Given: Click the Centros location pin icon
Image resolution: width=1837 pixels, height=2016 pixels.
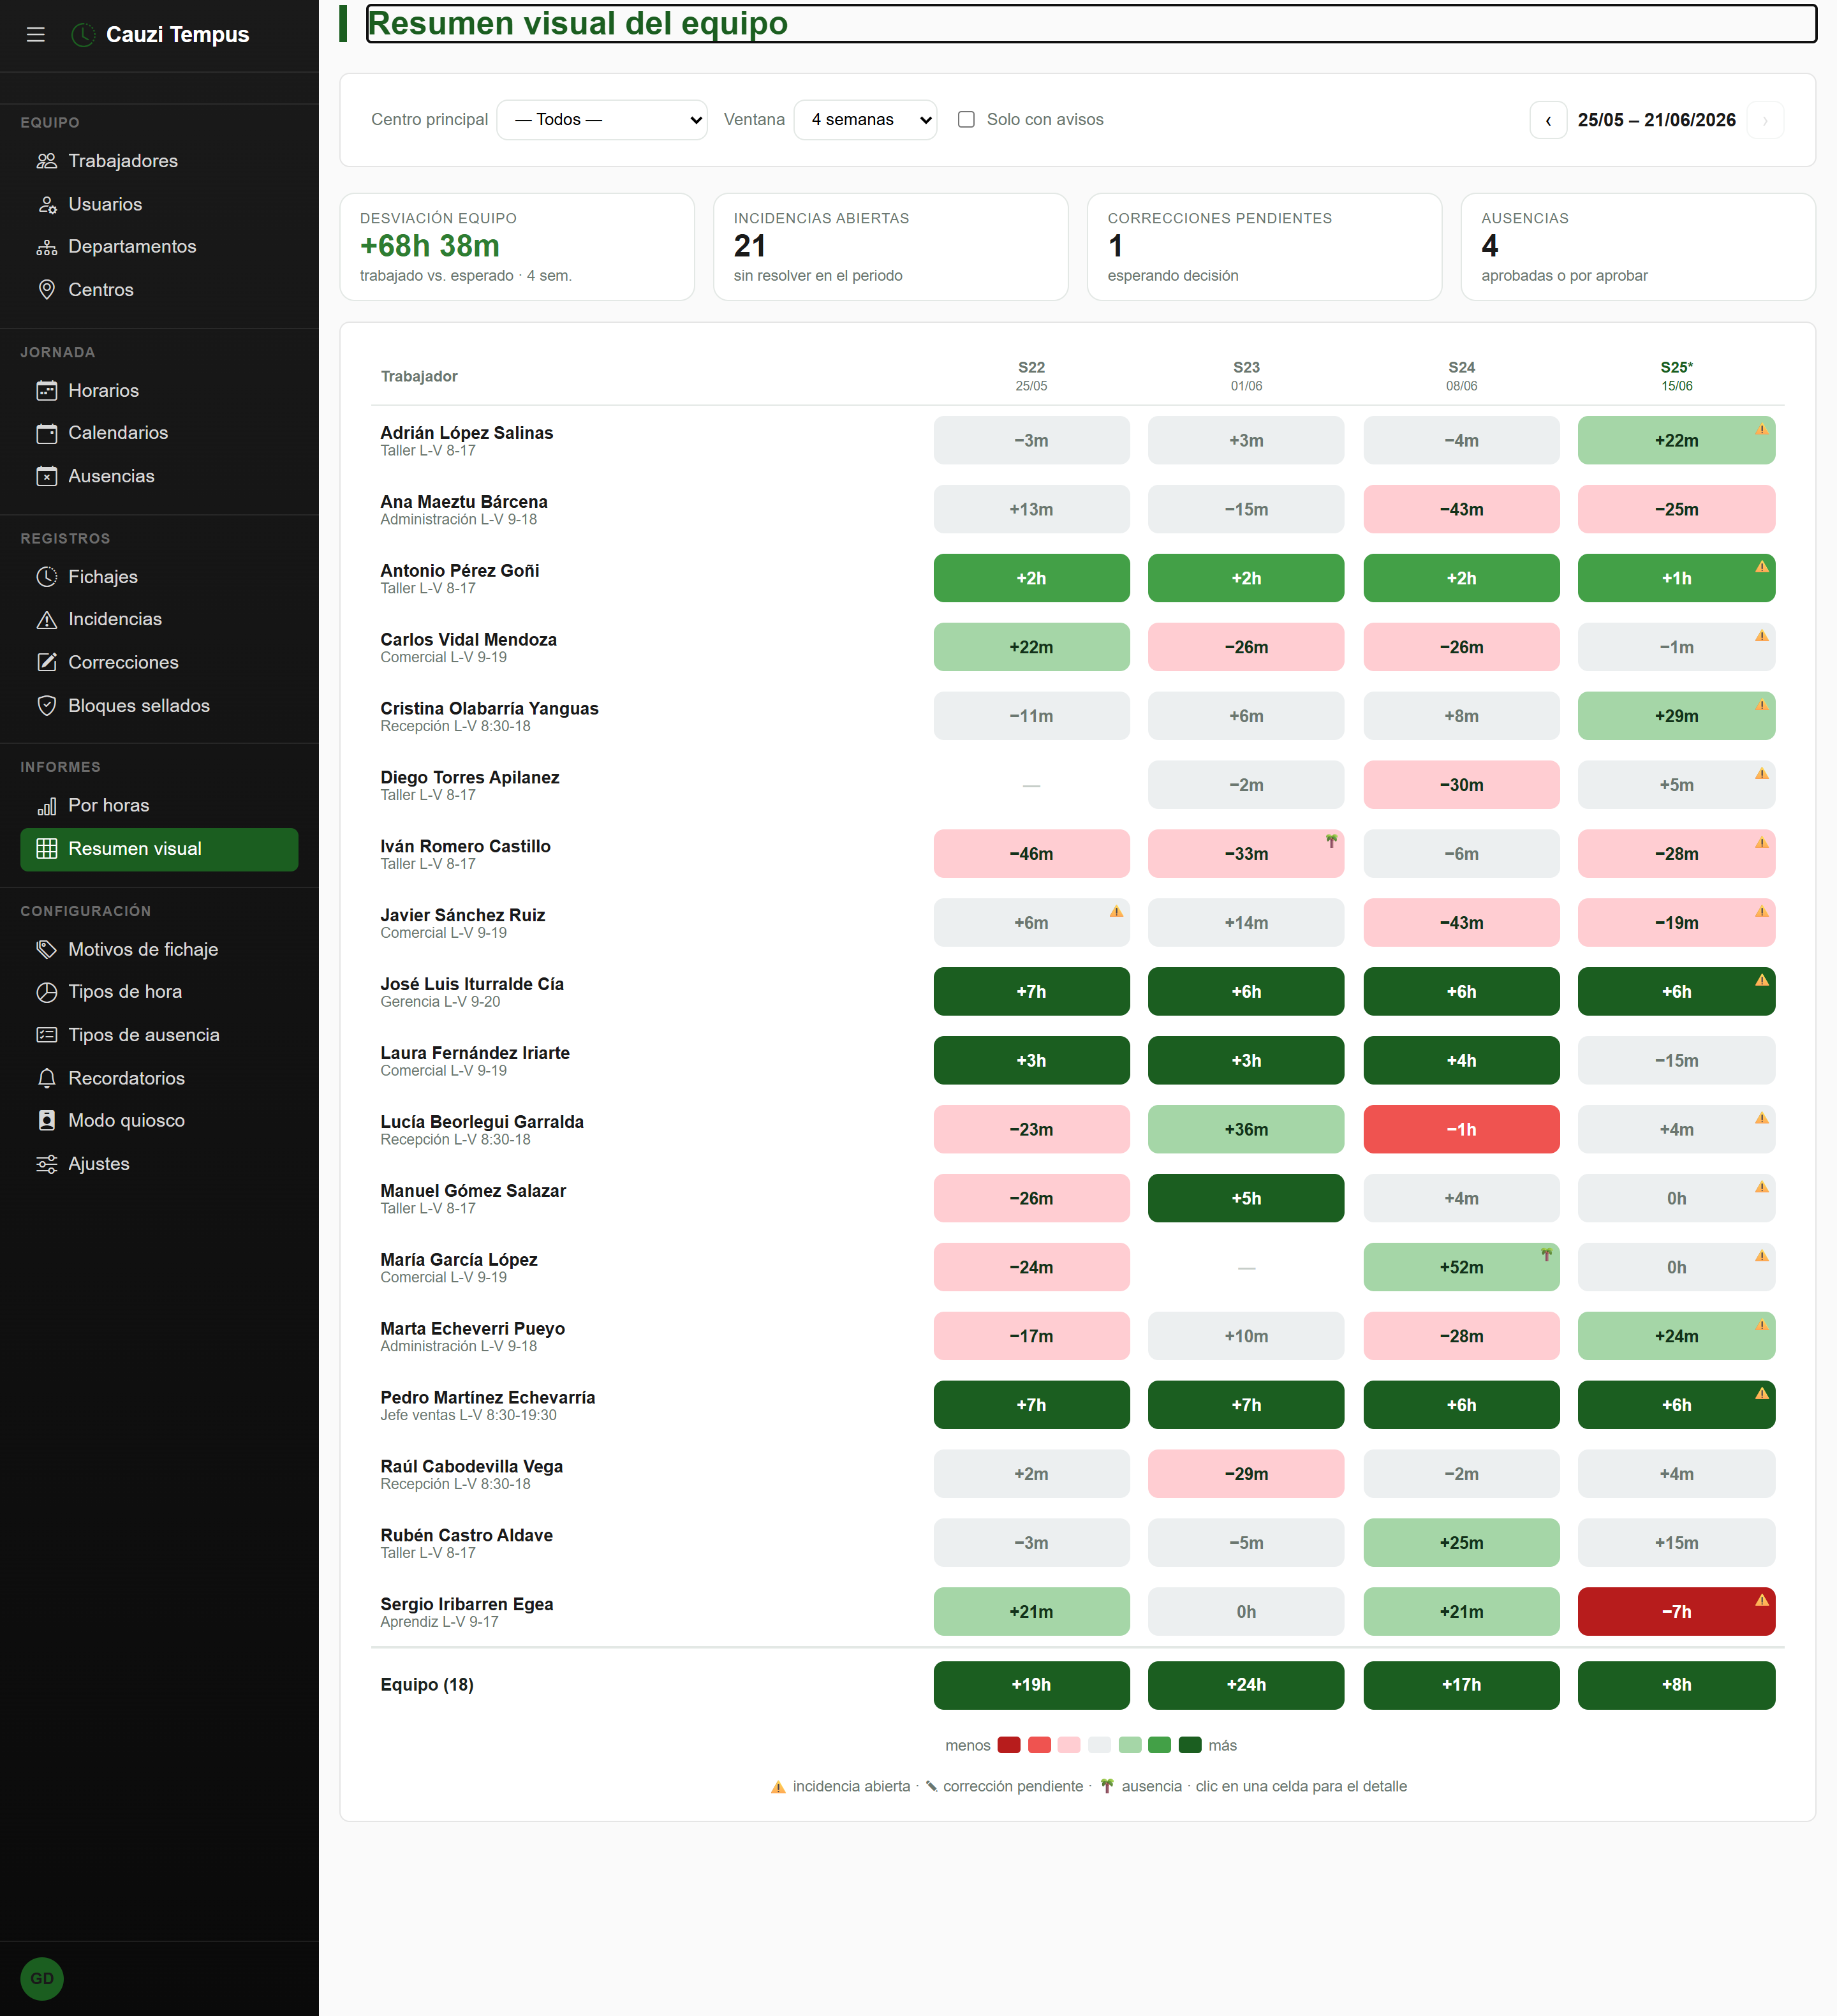Looking at the screenshot, I should click(x=46, y=290).
